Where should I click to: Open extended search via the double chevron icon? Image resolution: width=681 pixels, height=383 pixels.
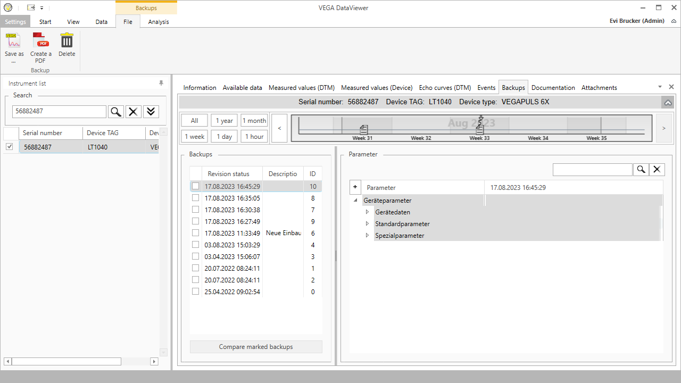[x=151, y=112]
